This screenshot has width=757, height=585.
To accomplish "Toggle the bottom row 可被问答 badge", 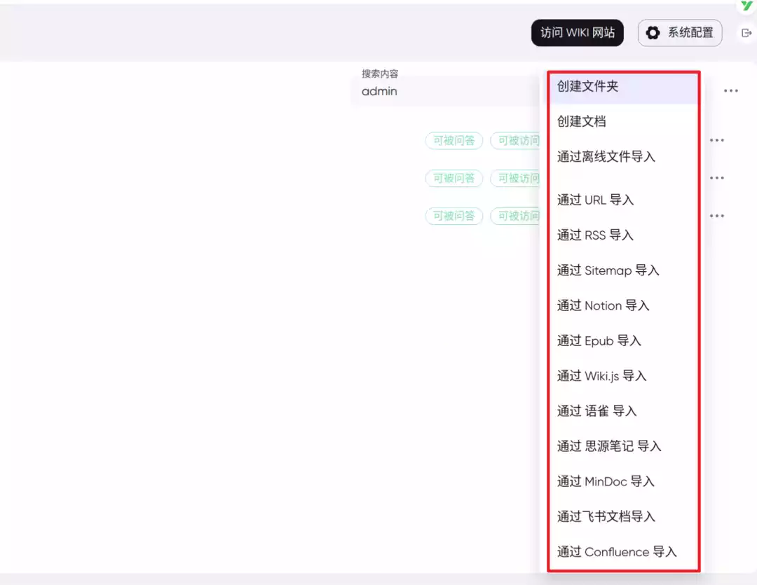I will (x=453, y=216).
